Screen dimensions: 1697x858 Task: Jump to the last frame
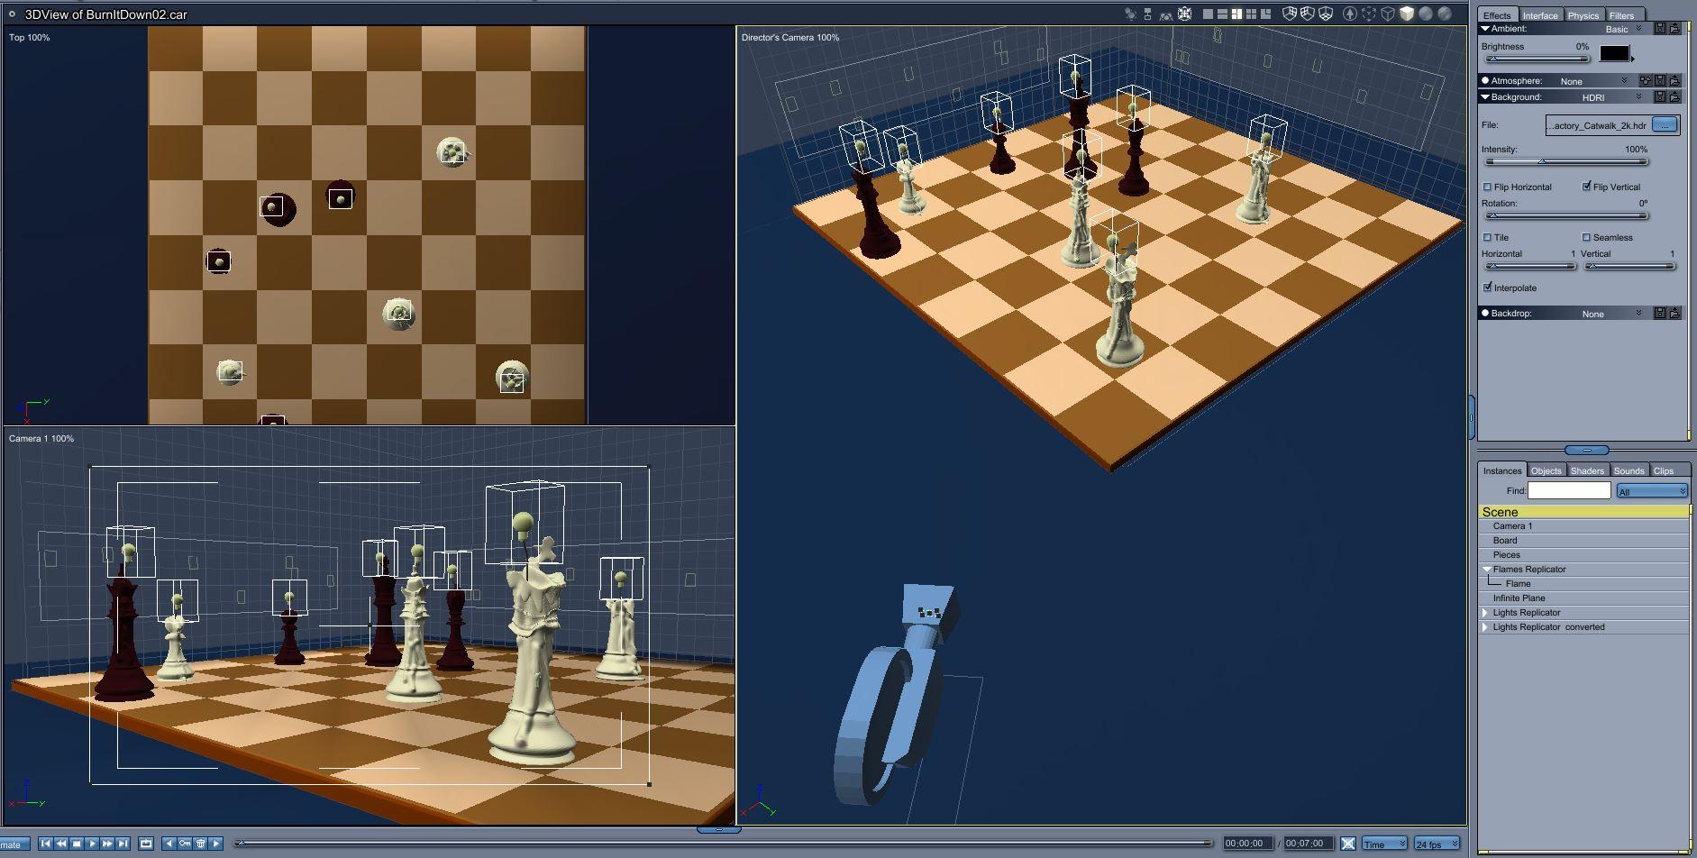tap(123, 844)
